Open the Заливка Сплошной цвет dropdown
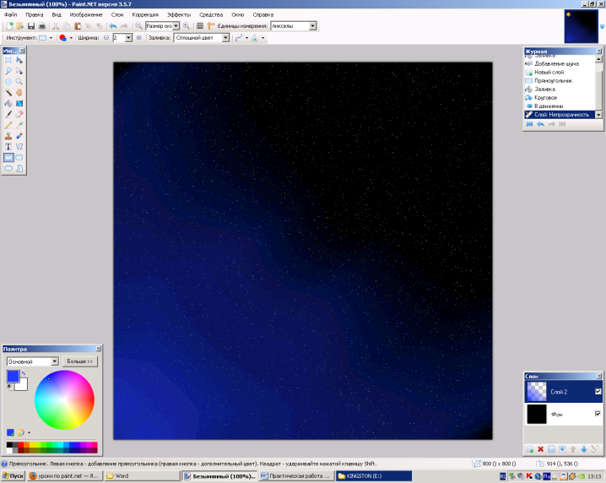Image resolution: width=606 pixels, height=483 pixels. coord(225,37)
